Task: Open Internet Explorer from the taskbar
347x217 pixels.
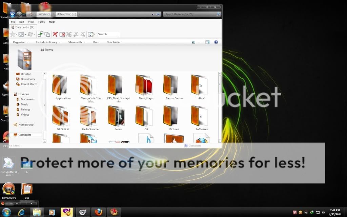Action: coord(21,212)
